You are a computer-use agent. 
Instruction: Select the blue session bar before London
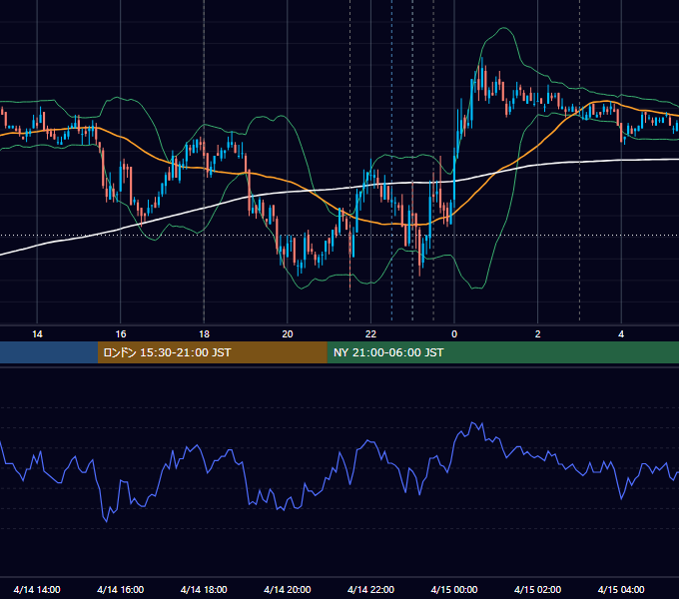(49, 352)
